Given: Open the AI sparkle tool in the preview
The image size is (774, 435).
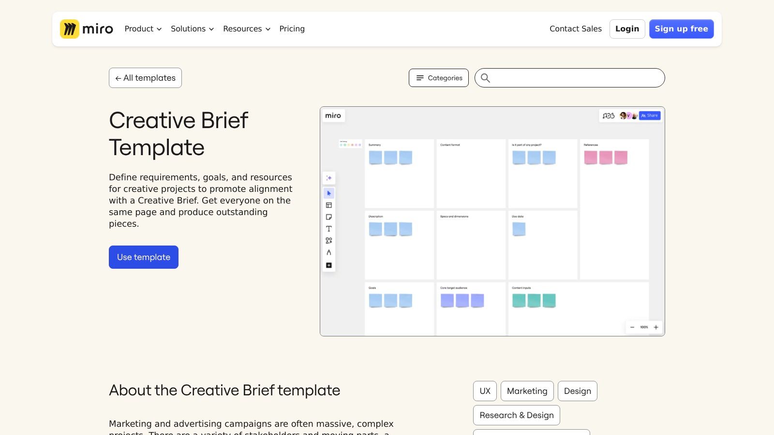Looking at the screenshot, I should (329, 178).
